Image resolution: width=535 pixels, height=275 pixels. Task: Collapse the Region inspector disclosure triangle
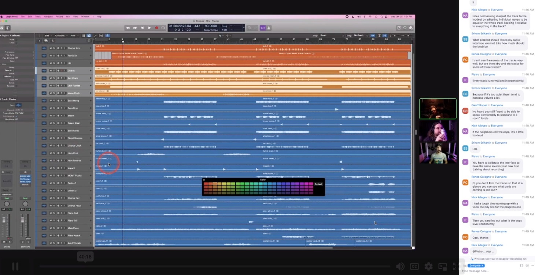[1, 35]
